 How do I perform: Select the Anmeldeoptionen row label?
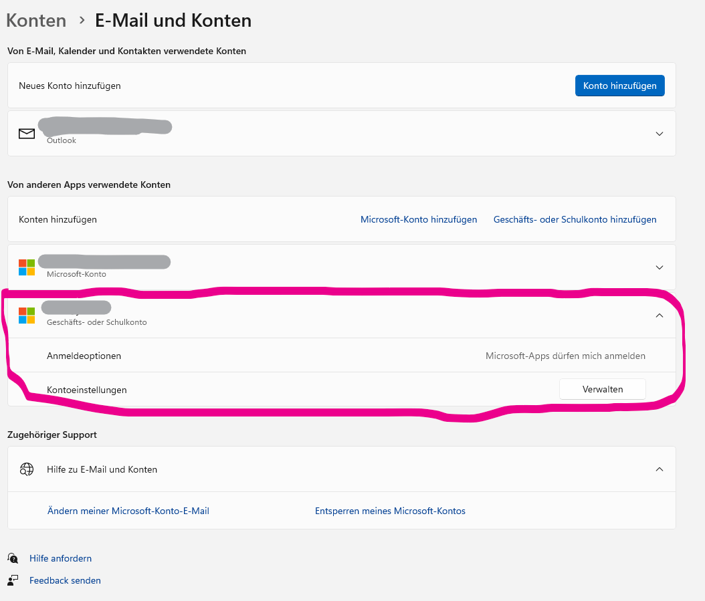tap(84, 356)
